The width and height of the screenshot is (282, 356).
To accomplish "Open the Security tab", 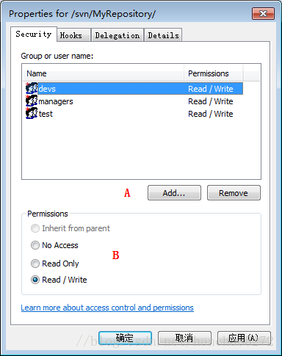I will tap(34, 34).
